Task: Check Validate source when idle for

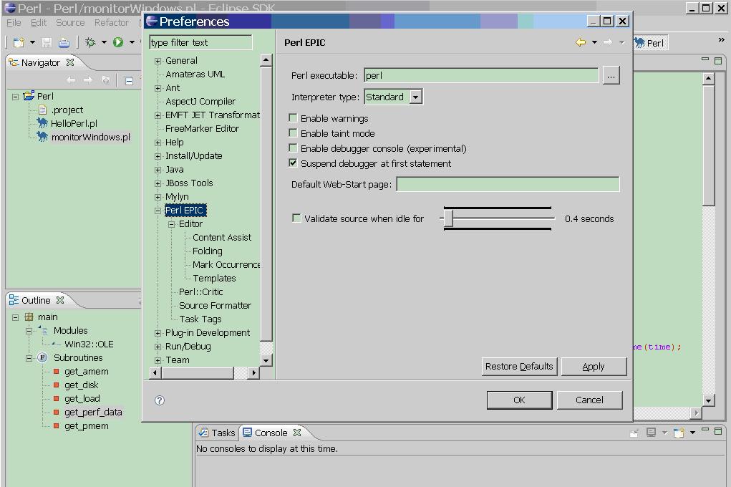Action: pos(296,218)
